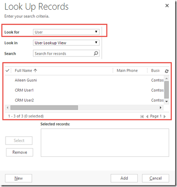Click the horizontal scrollbar left arrow

coord(7,107)
